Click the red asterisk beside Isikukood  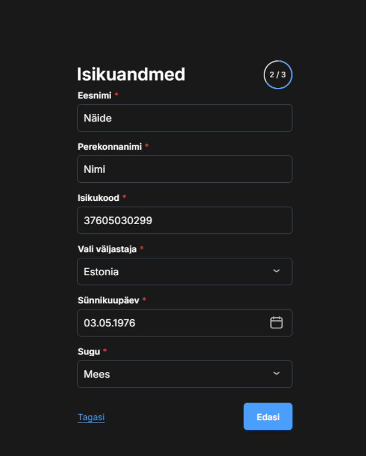point(124,198)
